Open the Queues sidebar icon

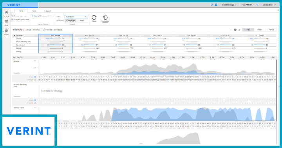[6, 31]
